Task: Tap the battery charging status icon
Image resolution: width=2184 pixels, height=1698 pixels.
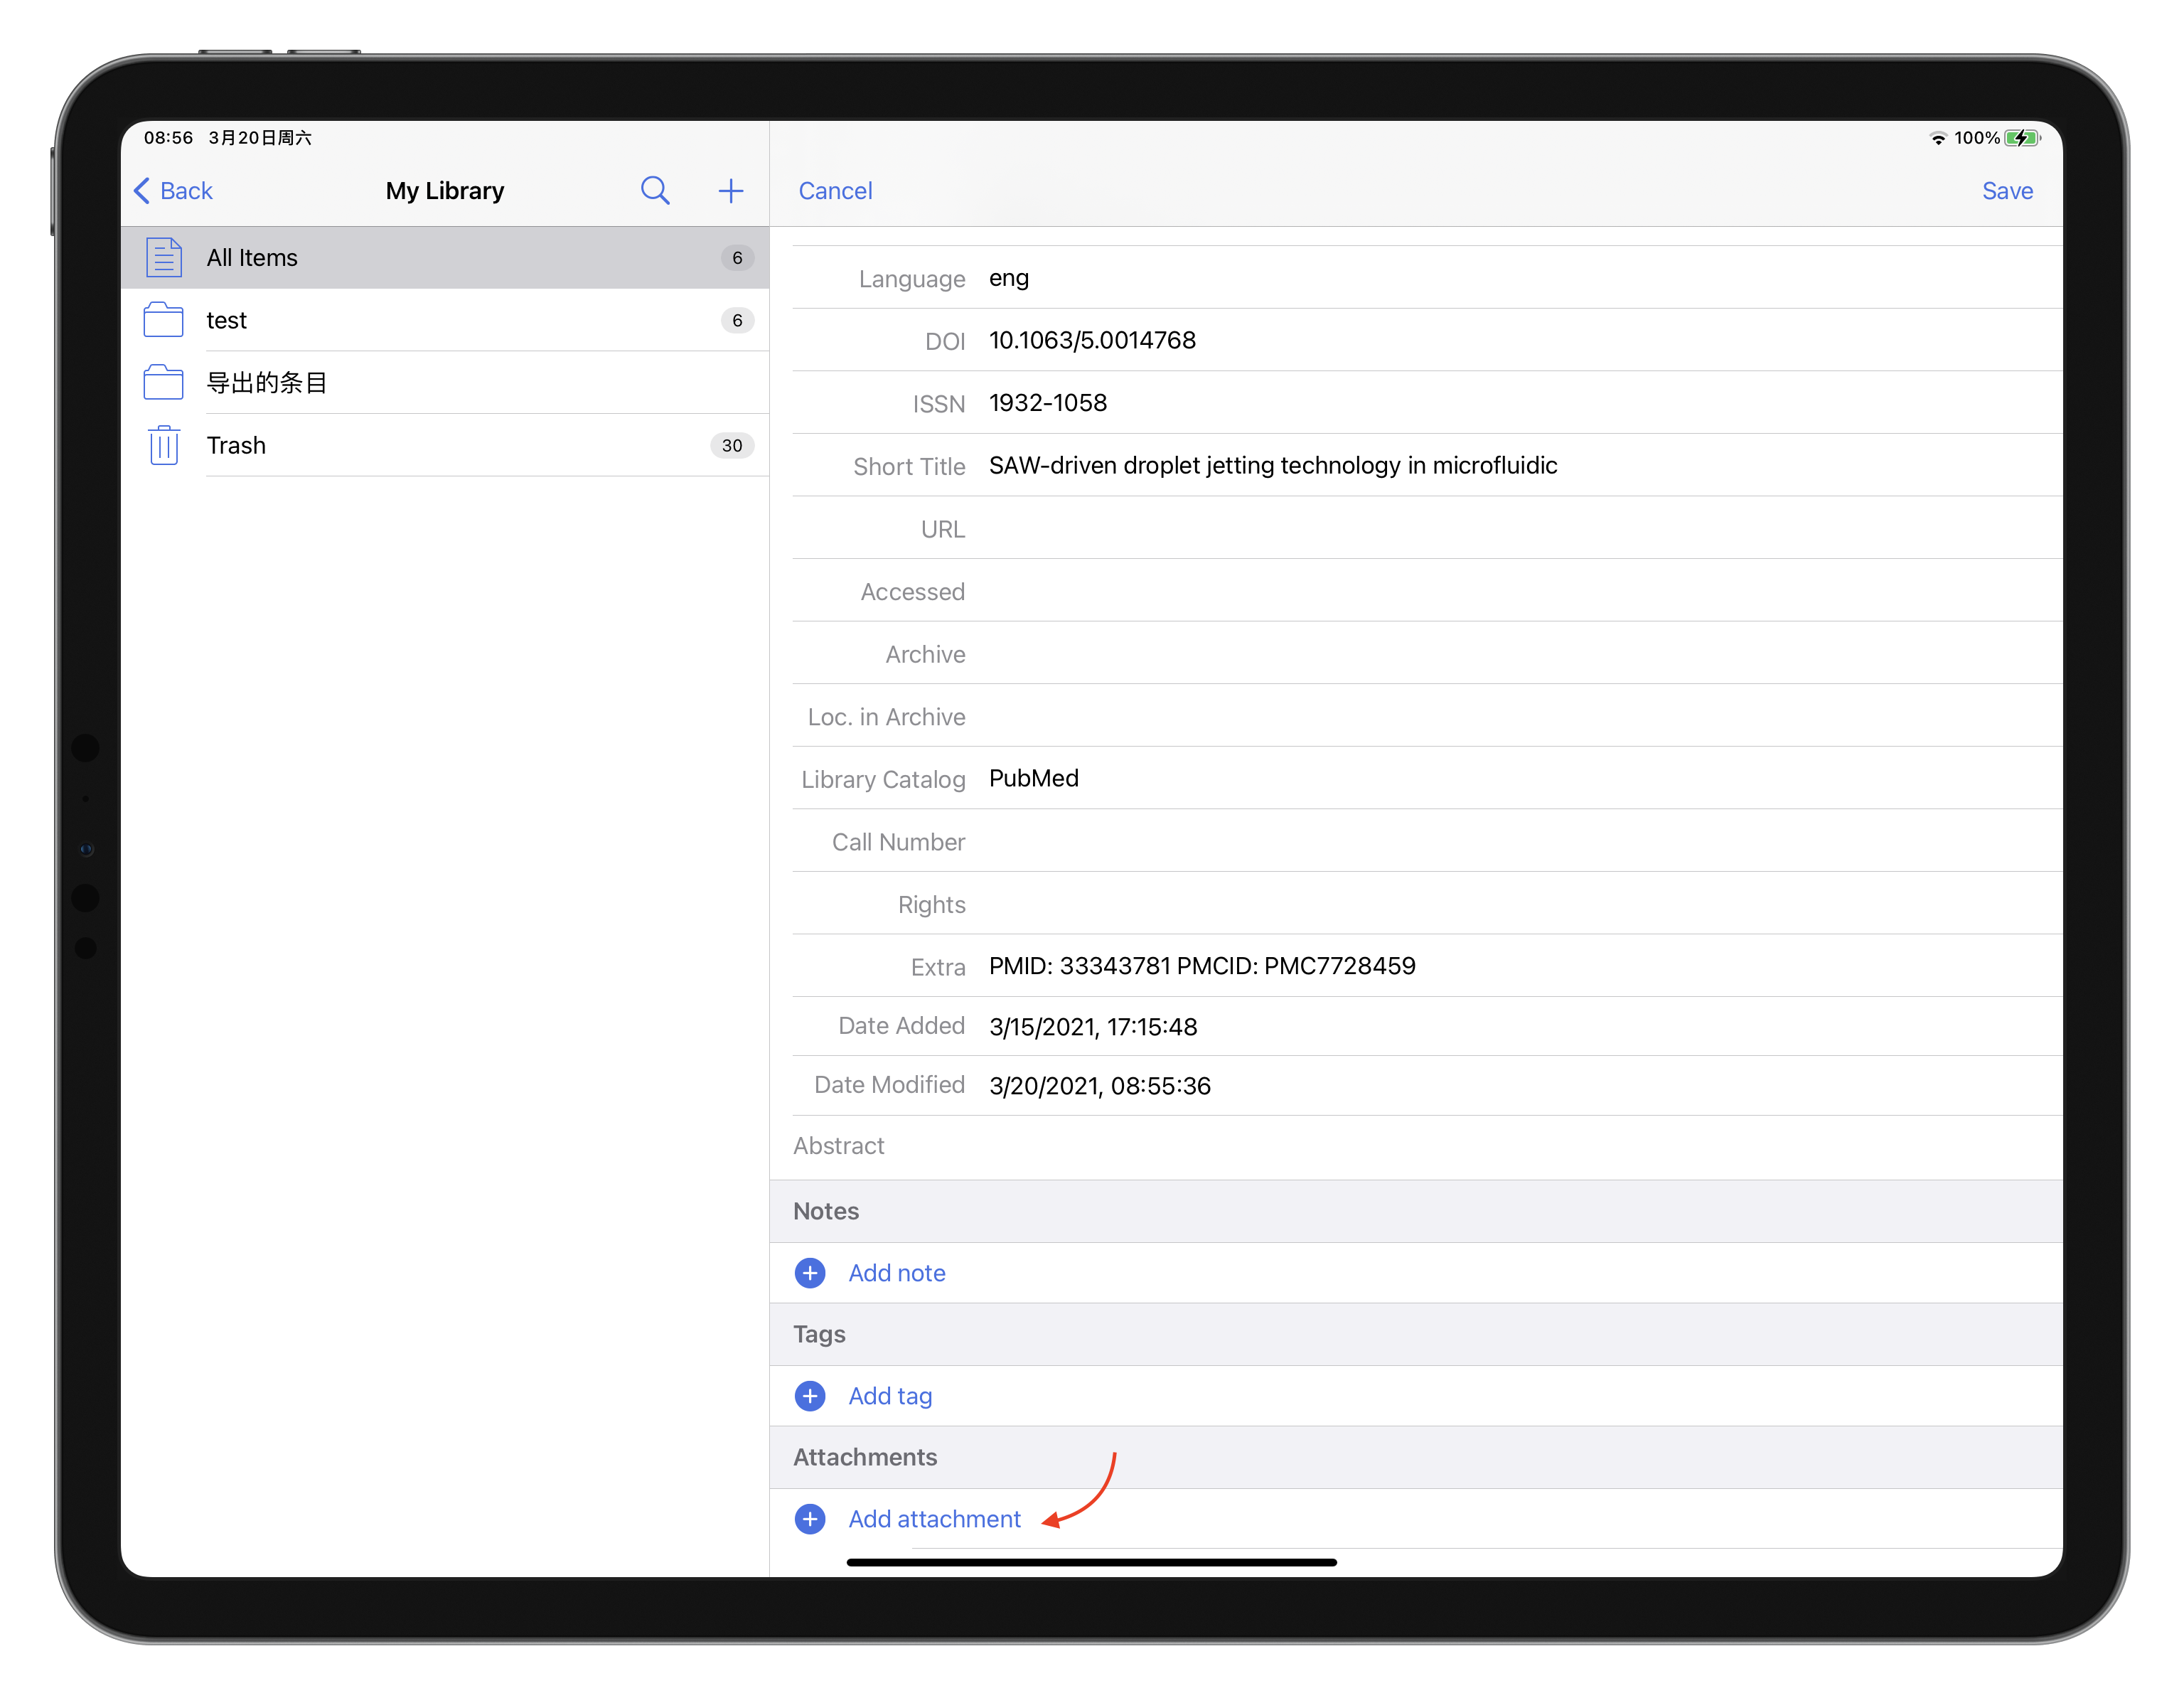Action: tap(2023, 138)
